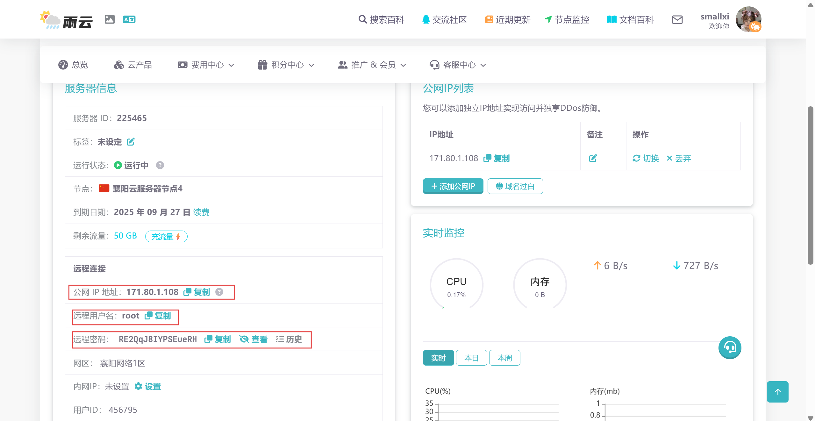
Task: Open the mail envelope icon
Action: pos(677,20)
